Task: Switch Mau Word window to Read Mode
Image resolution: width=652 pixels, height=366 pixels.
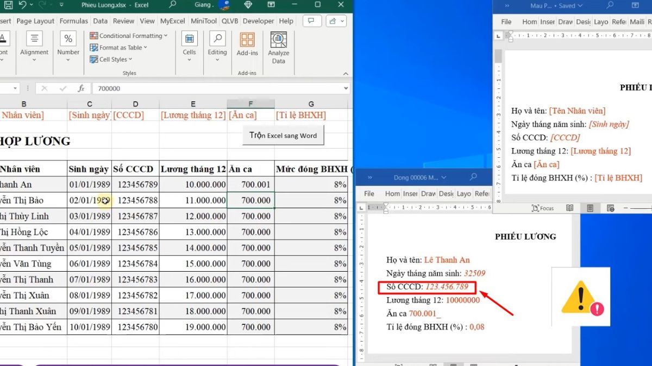Action: click(x=569, y=208)
